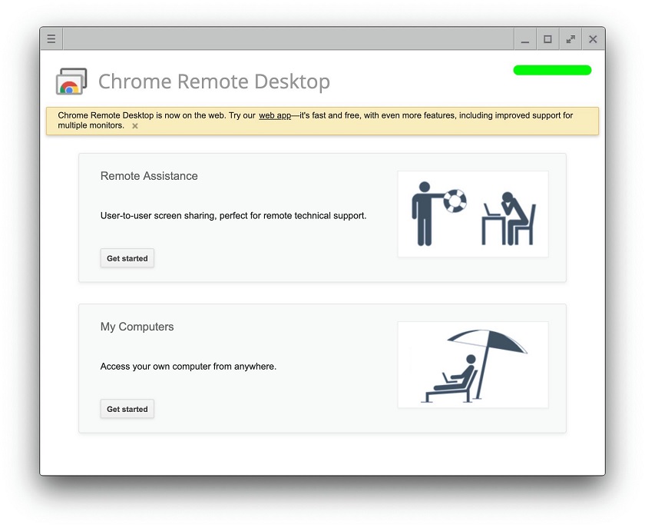This screenshot has width=645, height=528.
Task: Click the beach umbrella laptop illustration
Action: (x=472, y=365)
